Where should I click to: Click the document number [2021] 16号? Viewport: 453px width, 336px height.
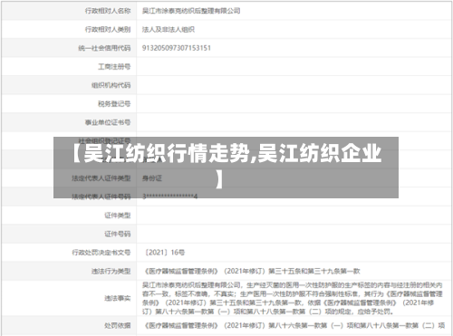coord(165,253)
